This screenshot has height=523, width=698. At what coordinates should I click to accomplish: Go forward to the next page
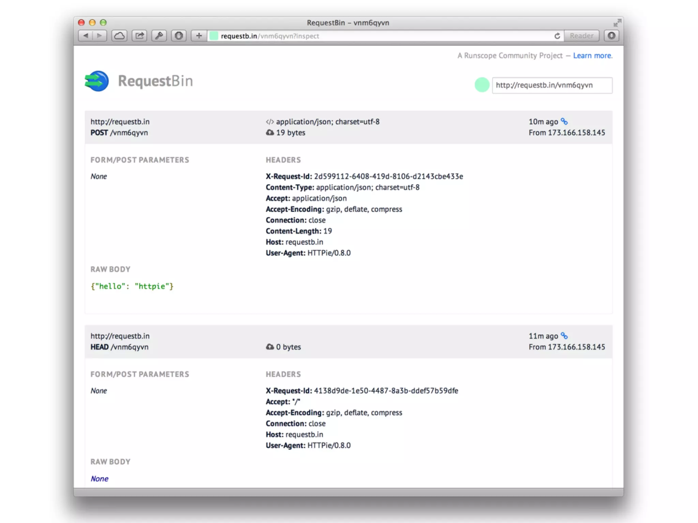coord(99,36)
